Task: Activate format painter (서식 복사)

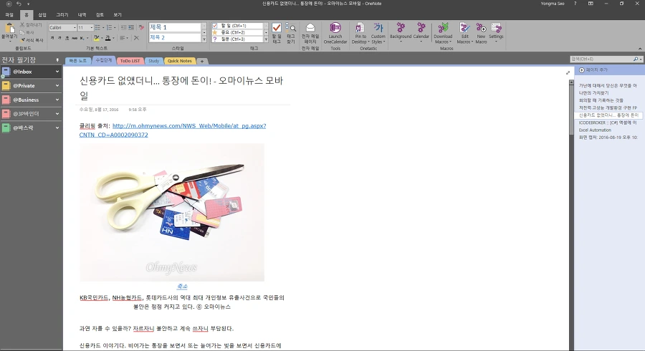Action: pos(32,40)
